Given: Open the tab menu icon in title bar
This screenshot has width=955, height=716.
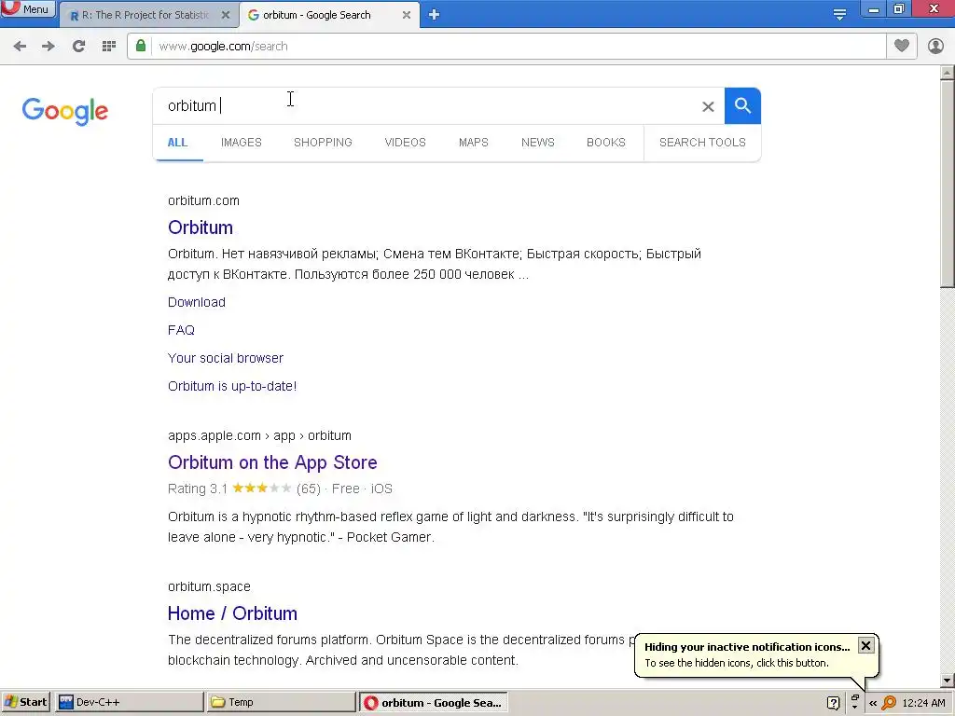Looking at the screenshot, I should tap(839, 14).
